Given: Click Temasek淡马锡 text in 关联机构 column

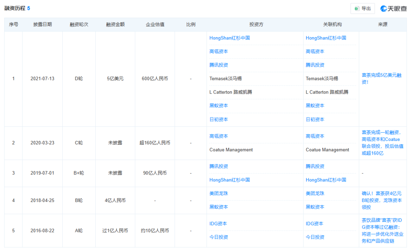Looking at the screenshot, I should [322, 78].
